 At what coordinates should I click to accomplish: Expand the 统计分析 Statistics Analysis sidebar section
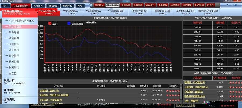(x=20, y=82)
